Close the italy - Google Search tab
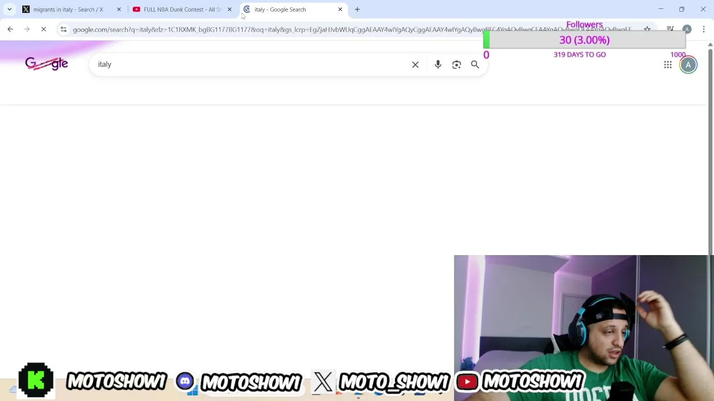Viewport: 714px width, 401px height. click(340, 9)
